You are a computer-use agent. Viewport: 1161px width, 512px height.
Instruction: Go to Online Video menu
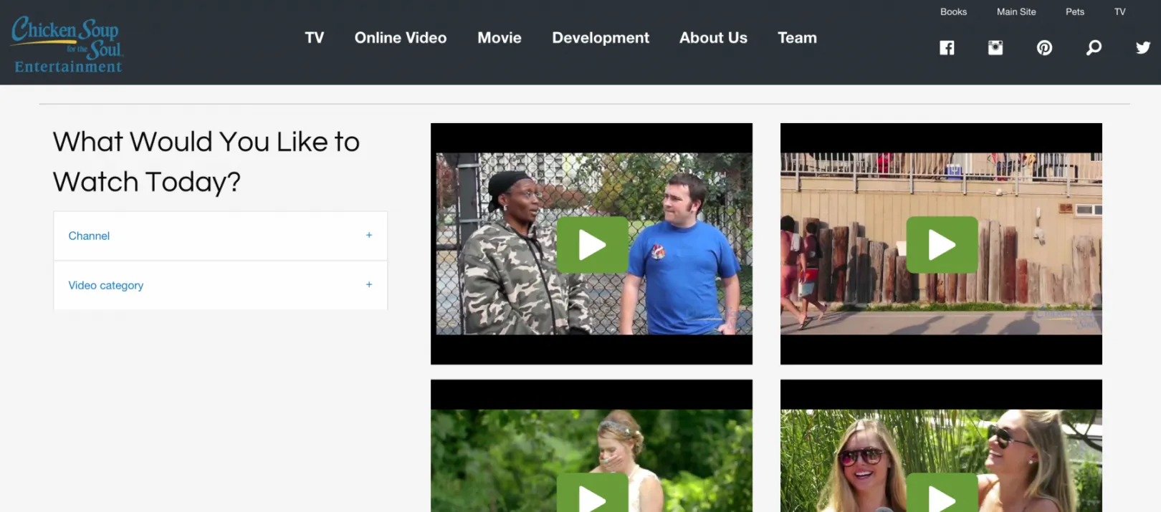[401, 38]
